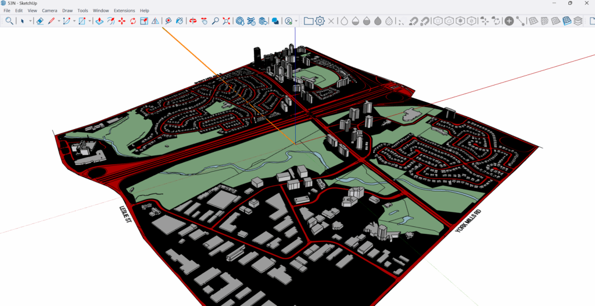595x306 pixels.
Task: Click the YORK MILLS RD street label
Action: tap(468, 220)
